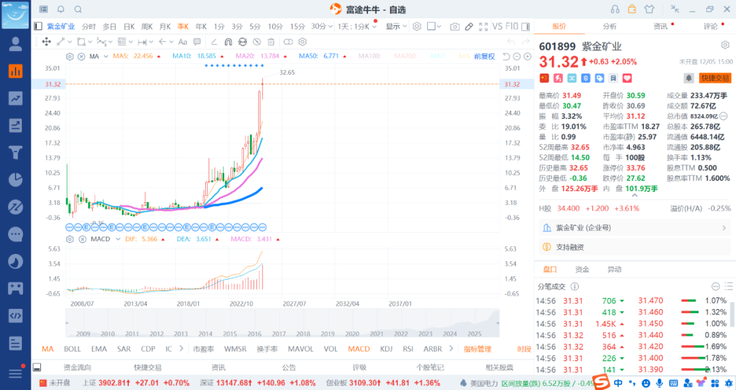Set price alert bell for 紫金矿业
736x390 pixels.
tap(688, 78)
